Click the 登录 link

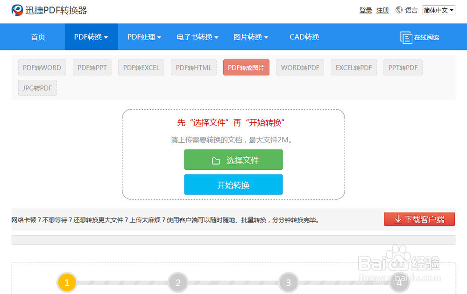click(x=366, y=9)
